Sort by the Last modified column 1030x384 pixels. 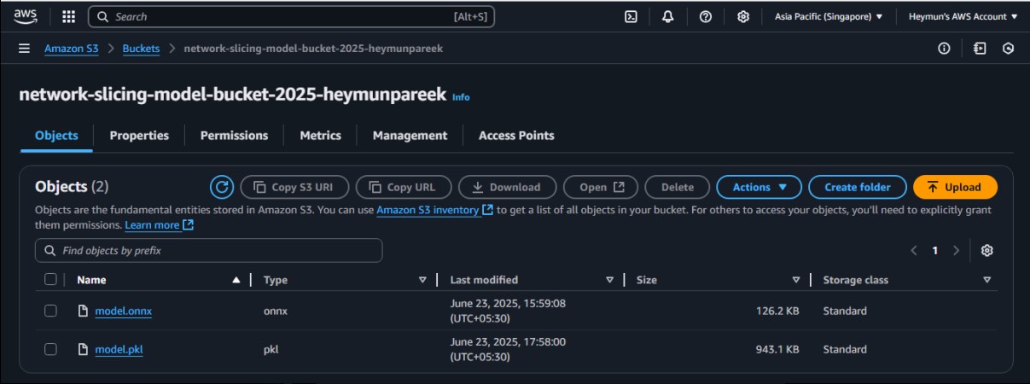point(609,280)
